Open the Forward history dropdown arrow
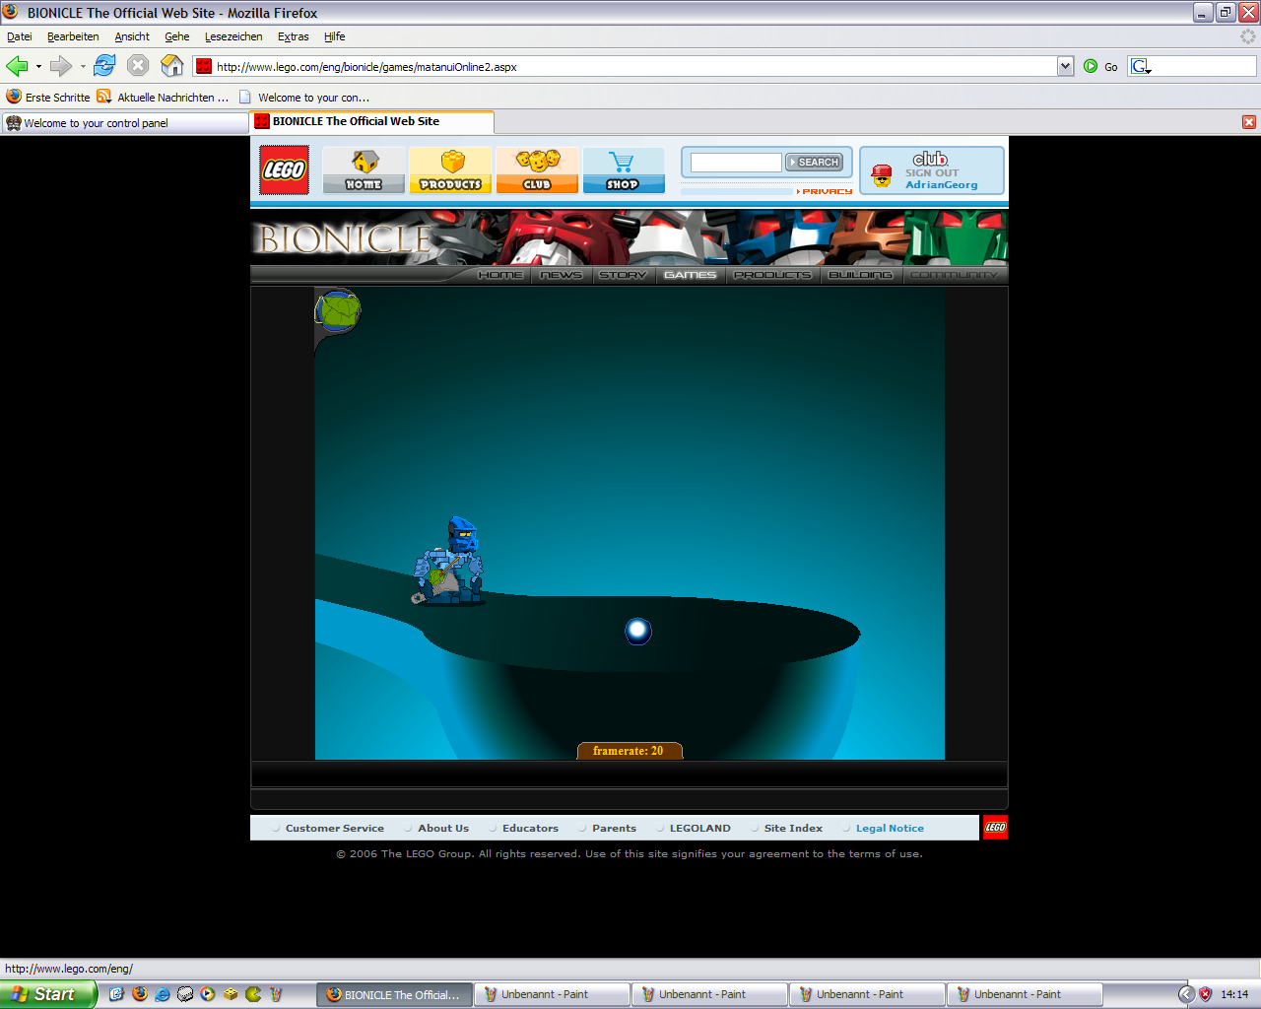 pyautogui.click(x=83, y=67)
